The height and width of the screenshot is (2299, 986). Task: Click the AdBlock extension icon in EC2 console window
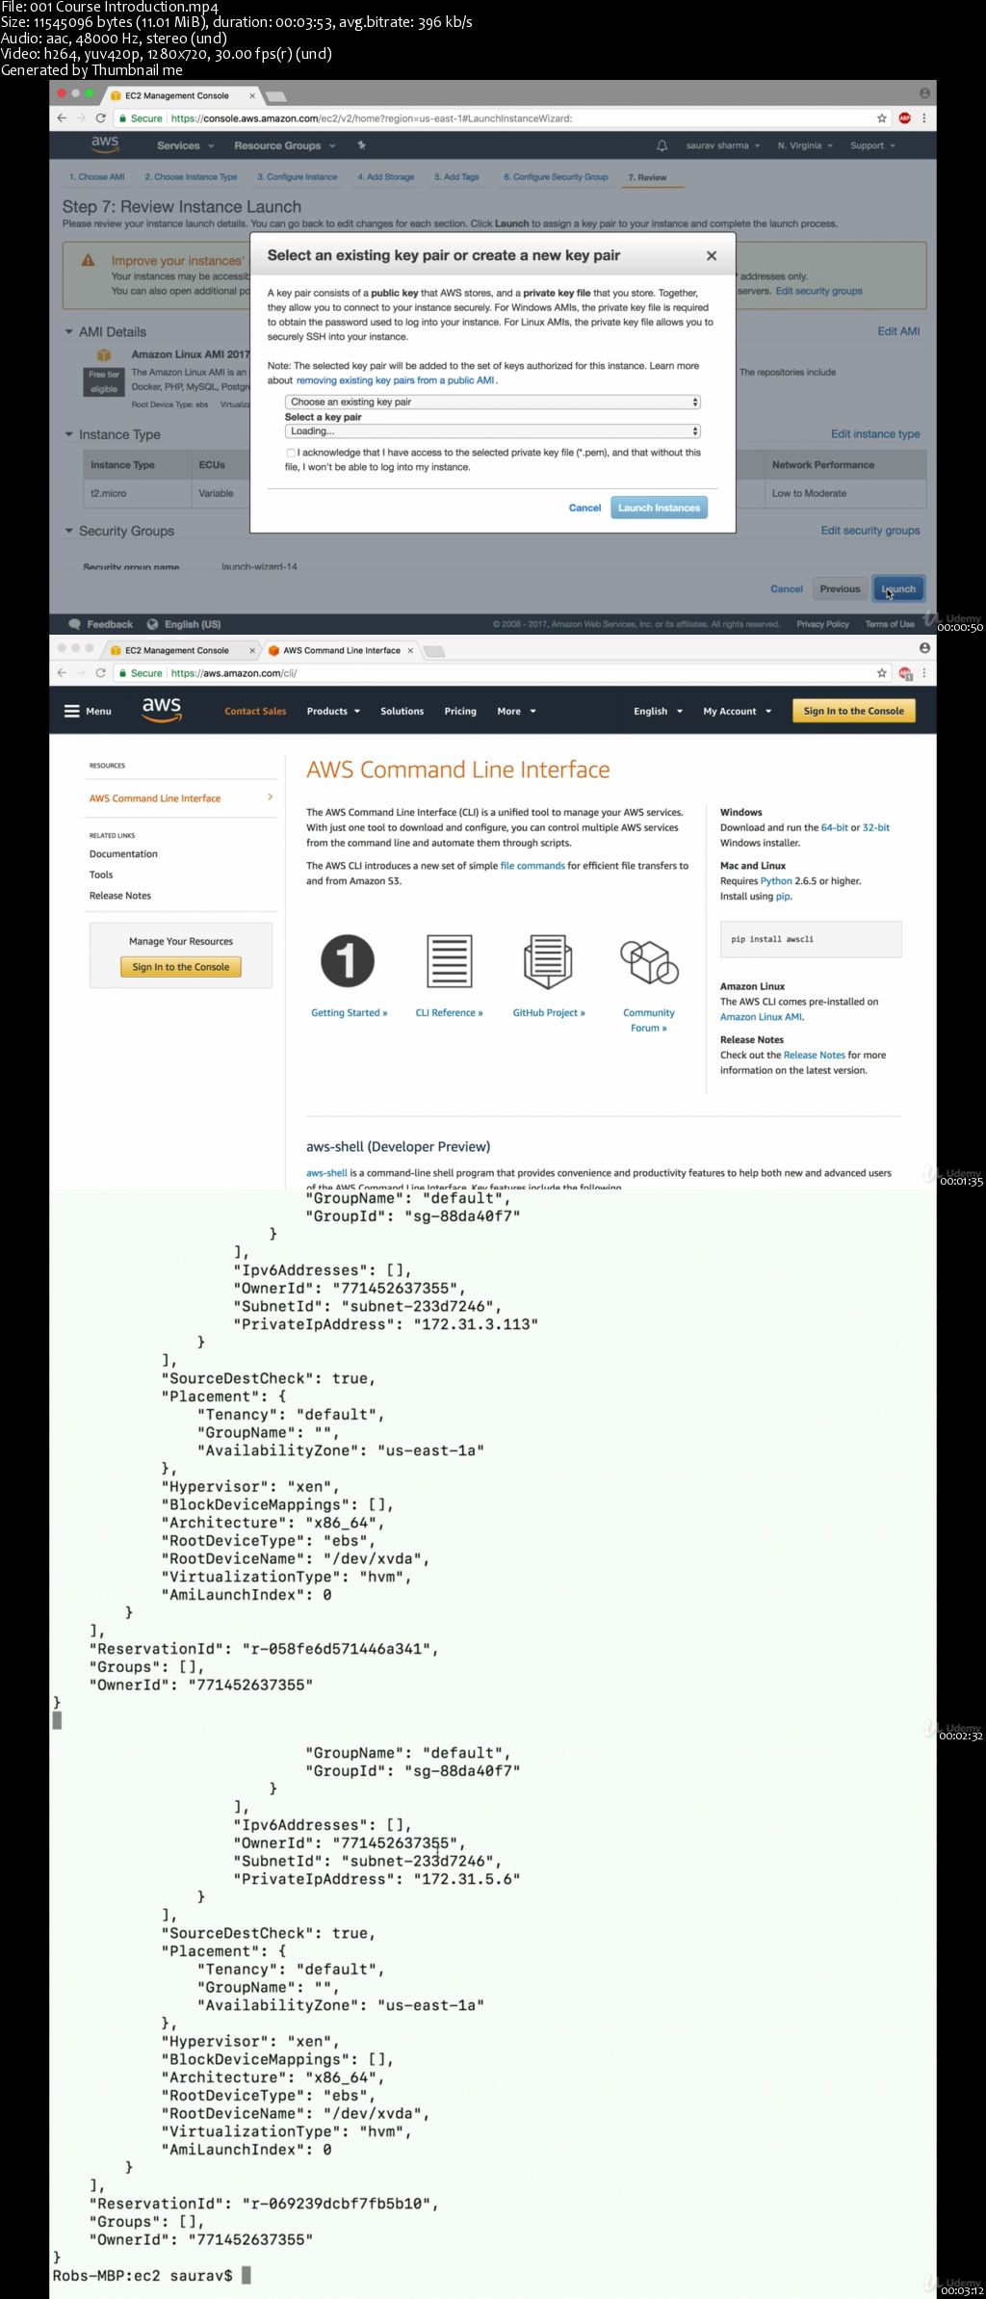click(x=904, y=118)
